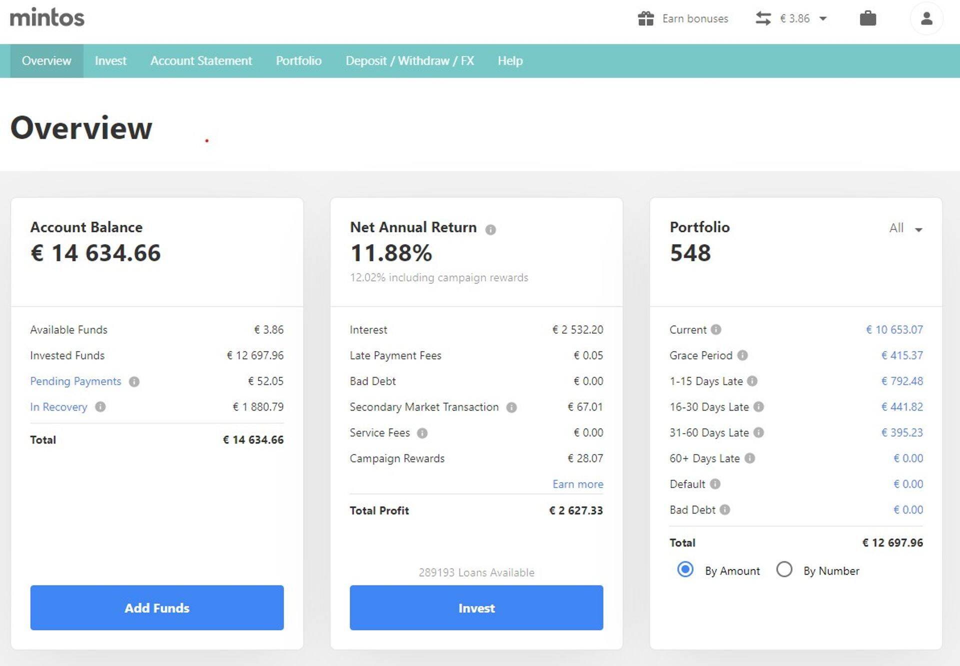Click the blue Invest button
Screen dimensions: 960x666
pyautogui.click(x=476, y=608)
